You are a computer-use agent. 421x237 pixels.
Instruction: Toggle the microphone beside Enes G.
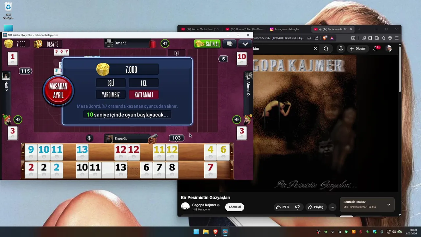[x=89, y=138]
